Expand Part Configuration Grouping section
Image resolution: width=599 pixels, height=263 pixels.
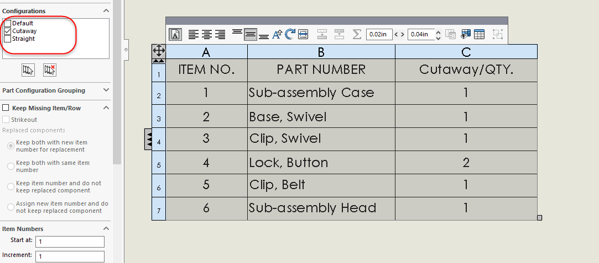pyautogui.click(x=106, y=90)
